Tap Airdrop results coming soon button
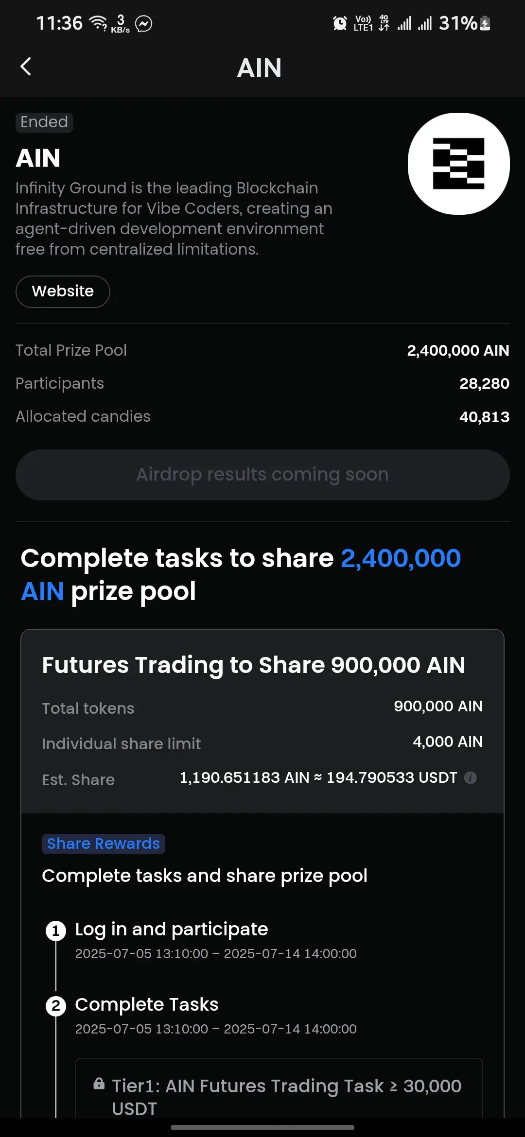525x1137 pixels. (262, 475)
